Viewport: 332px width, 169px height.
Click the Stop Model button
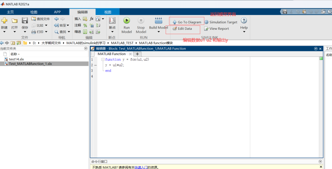pyautogui.click(x=141, y=21)
